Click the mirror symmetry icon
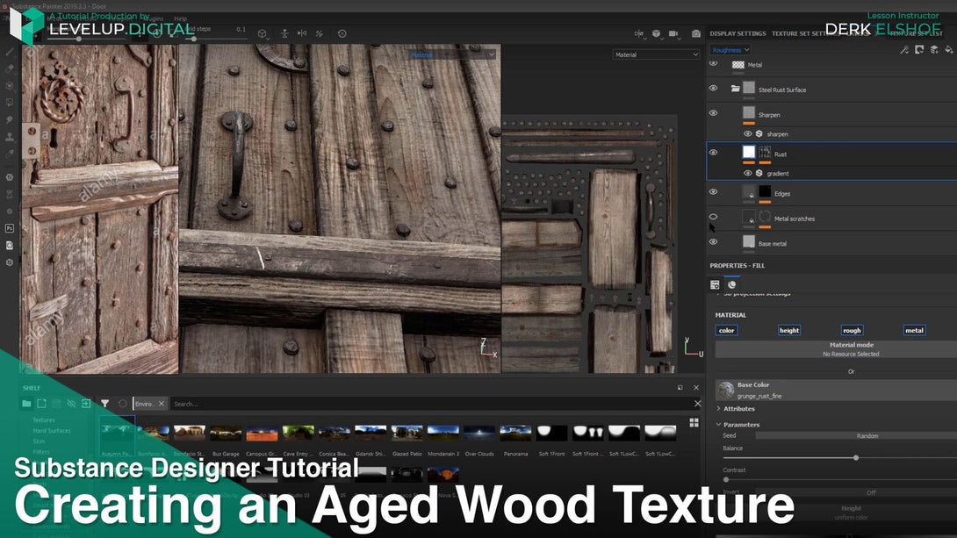Viewport: 957px width, 538px height. pos(302,33)
